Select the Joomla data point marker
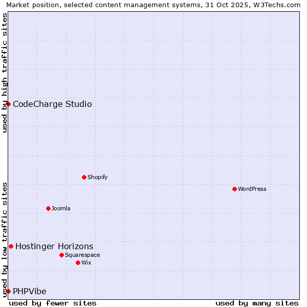This screenshot has width=307, height=307. (x=48, y=208)
